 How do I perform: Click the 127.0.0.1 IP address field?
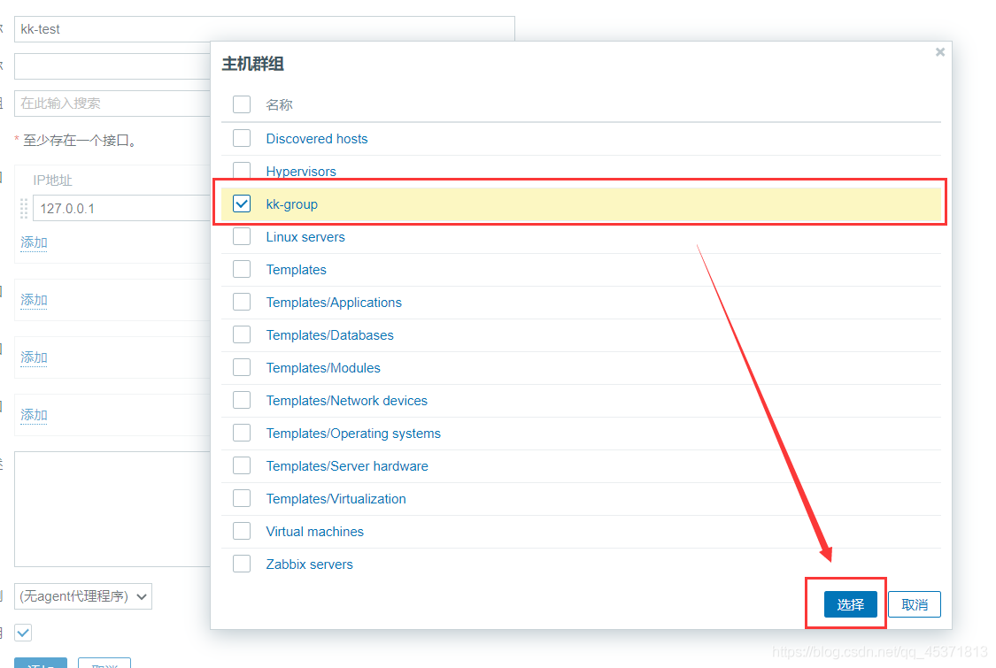point(121,209)
